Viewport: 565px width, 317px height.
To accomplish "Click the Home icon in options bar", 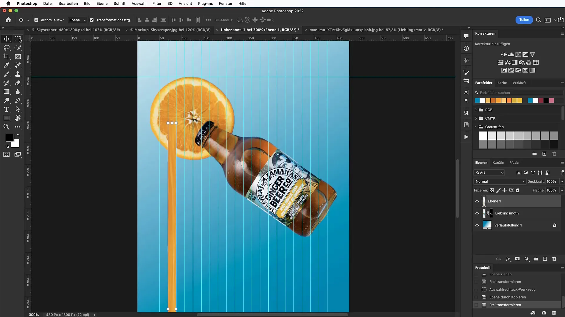I will tap(8, 20).
